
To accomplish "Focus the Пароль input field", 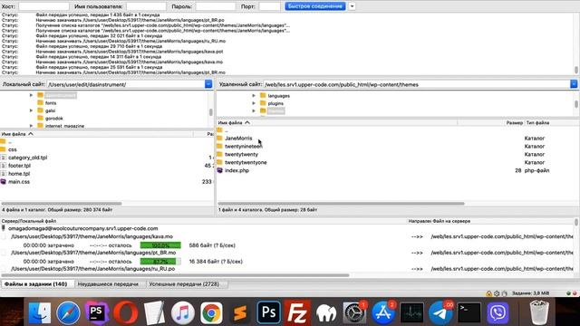I will click(216, 6).
